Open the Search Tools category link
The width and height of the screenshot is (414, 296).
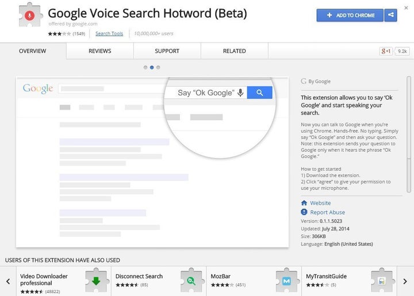click(x=109, y=33)
